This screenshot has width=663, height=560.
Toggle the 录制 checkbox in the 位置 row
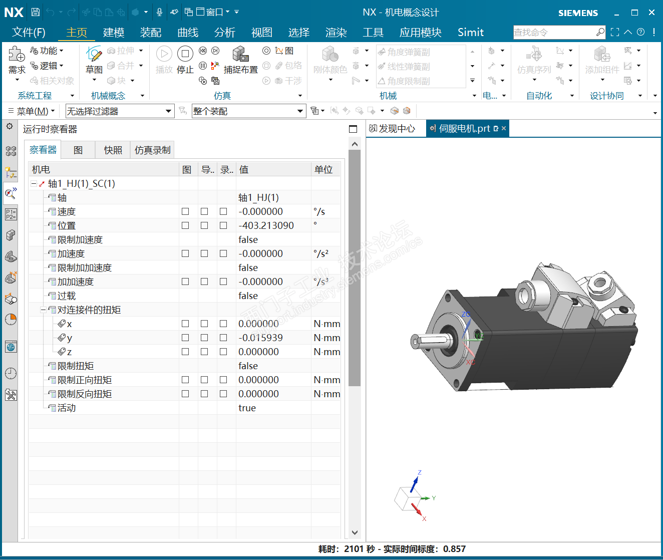tap(223, 225)
